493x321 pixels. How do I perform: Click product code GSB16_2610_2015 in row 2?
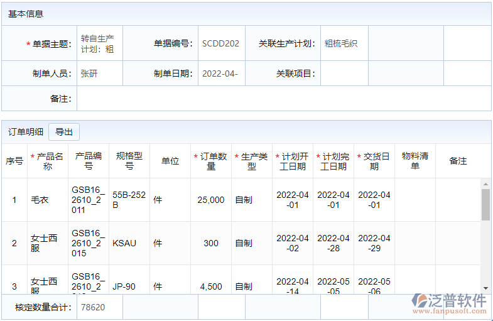click(x=89, y=243)
